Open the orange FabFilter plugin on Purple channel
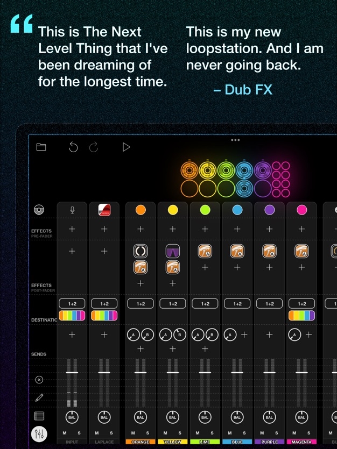This screenshot has width=337, height=449. (x=269, y=251)
